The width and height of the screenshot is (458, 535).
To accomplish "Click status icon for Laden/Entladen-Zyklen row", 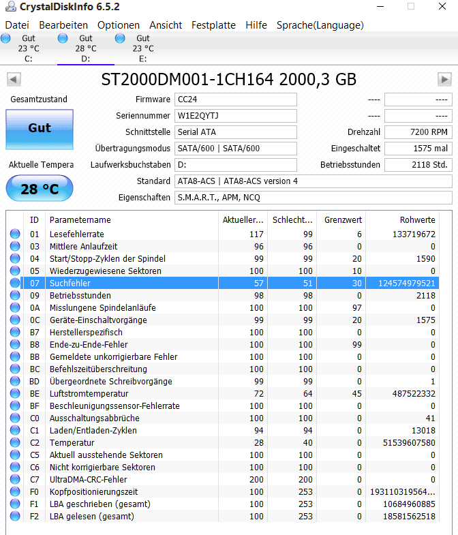I will pos(15,430).
